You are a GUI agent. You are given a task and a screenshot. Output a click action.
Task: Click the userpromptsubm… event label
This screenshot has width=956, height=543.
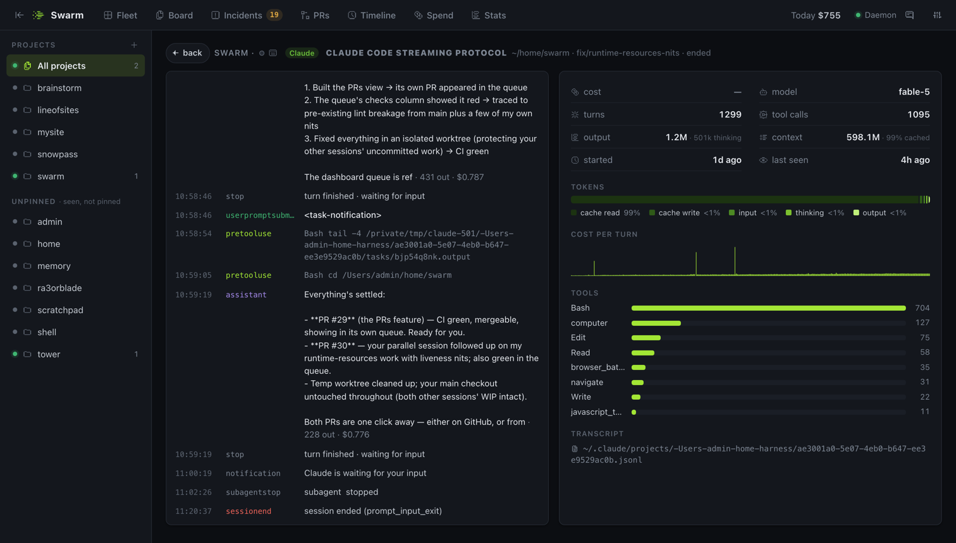[x=260, y=215]
